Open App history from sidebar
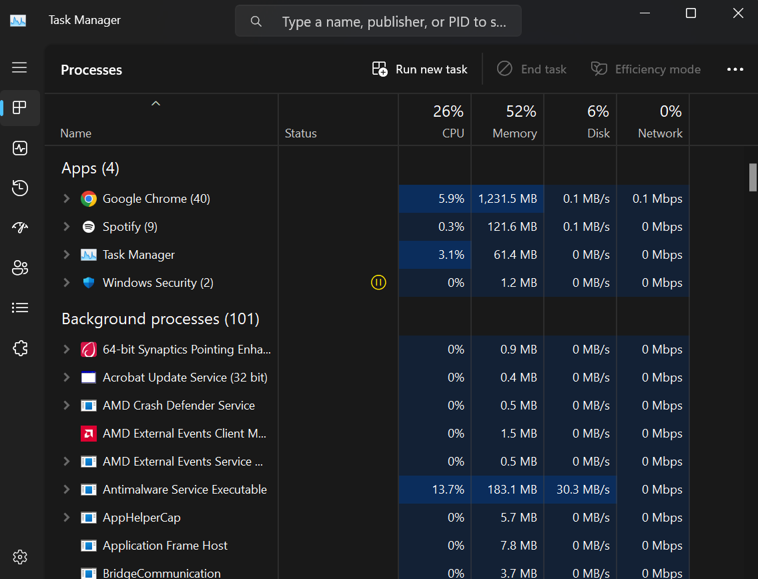The width and height of the screenshot is (758, 579). pyautogui.click(x=20, y=188)
